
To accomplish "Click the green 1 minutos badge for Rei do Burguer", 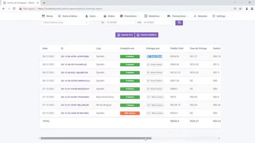I will (130, 105).
